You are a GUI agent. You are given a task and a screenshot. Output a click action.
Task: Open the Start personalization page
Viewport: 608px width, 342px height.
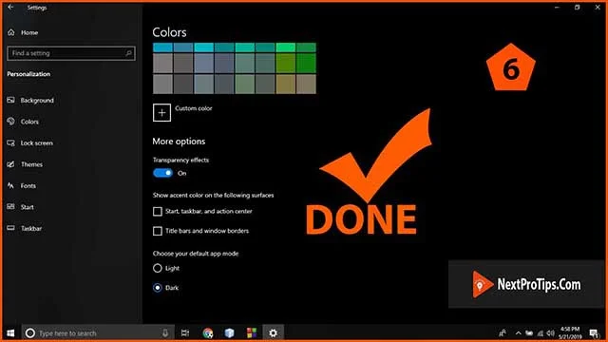click(21, 207)
